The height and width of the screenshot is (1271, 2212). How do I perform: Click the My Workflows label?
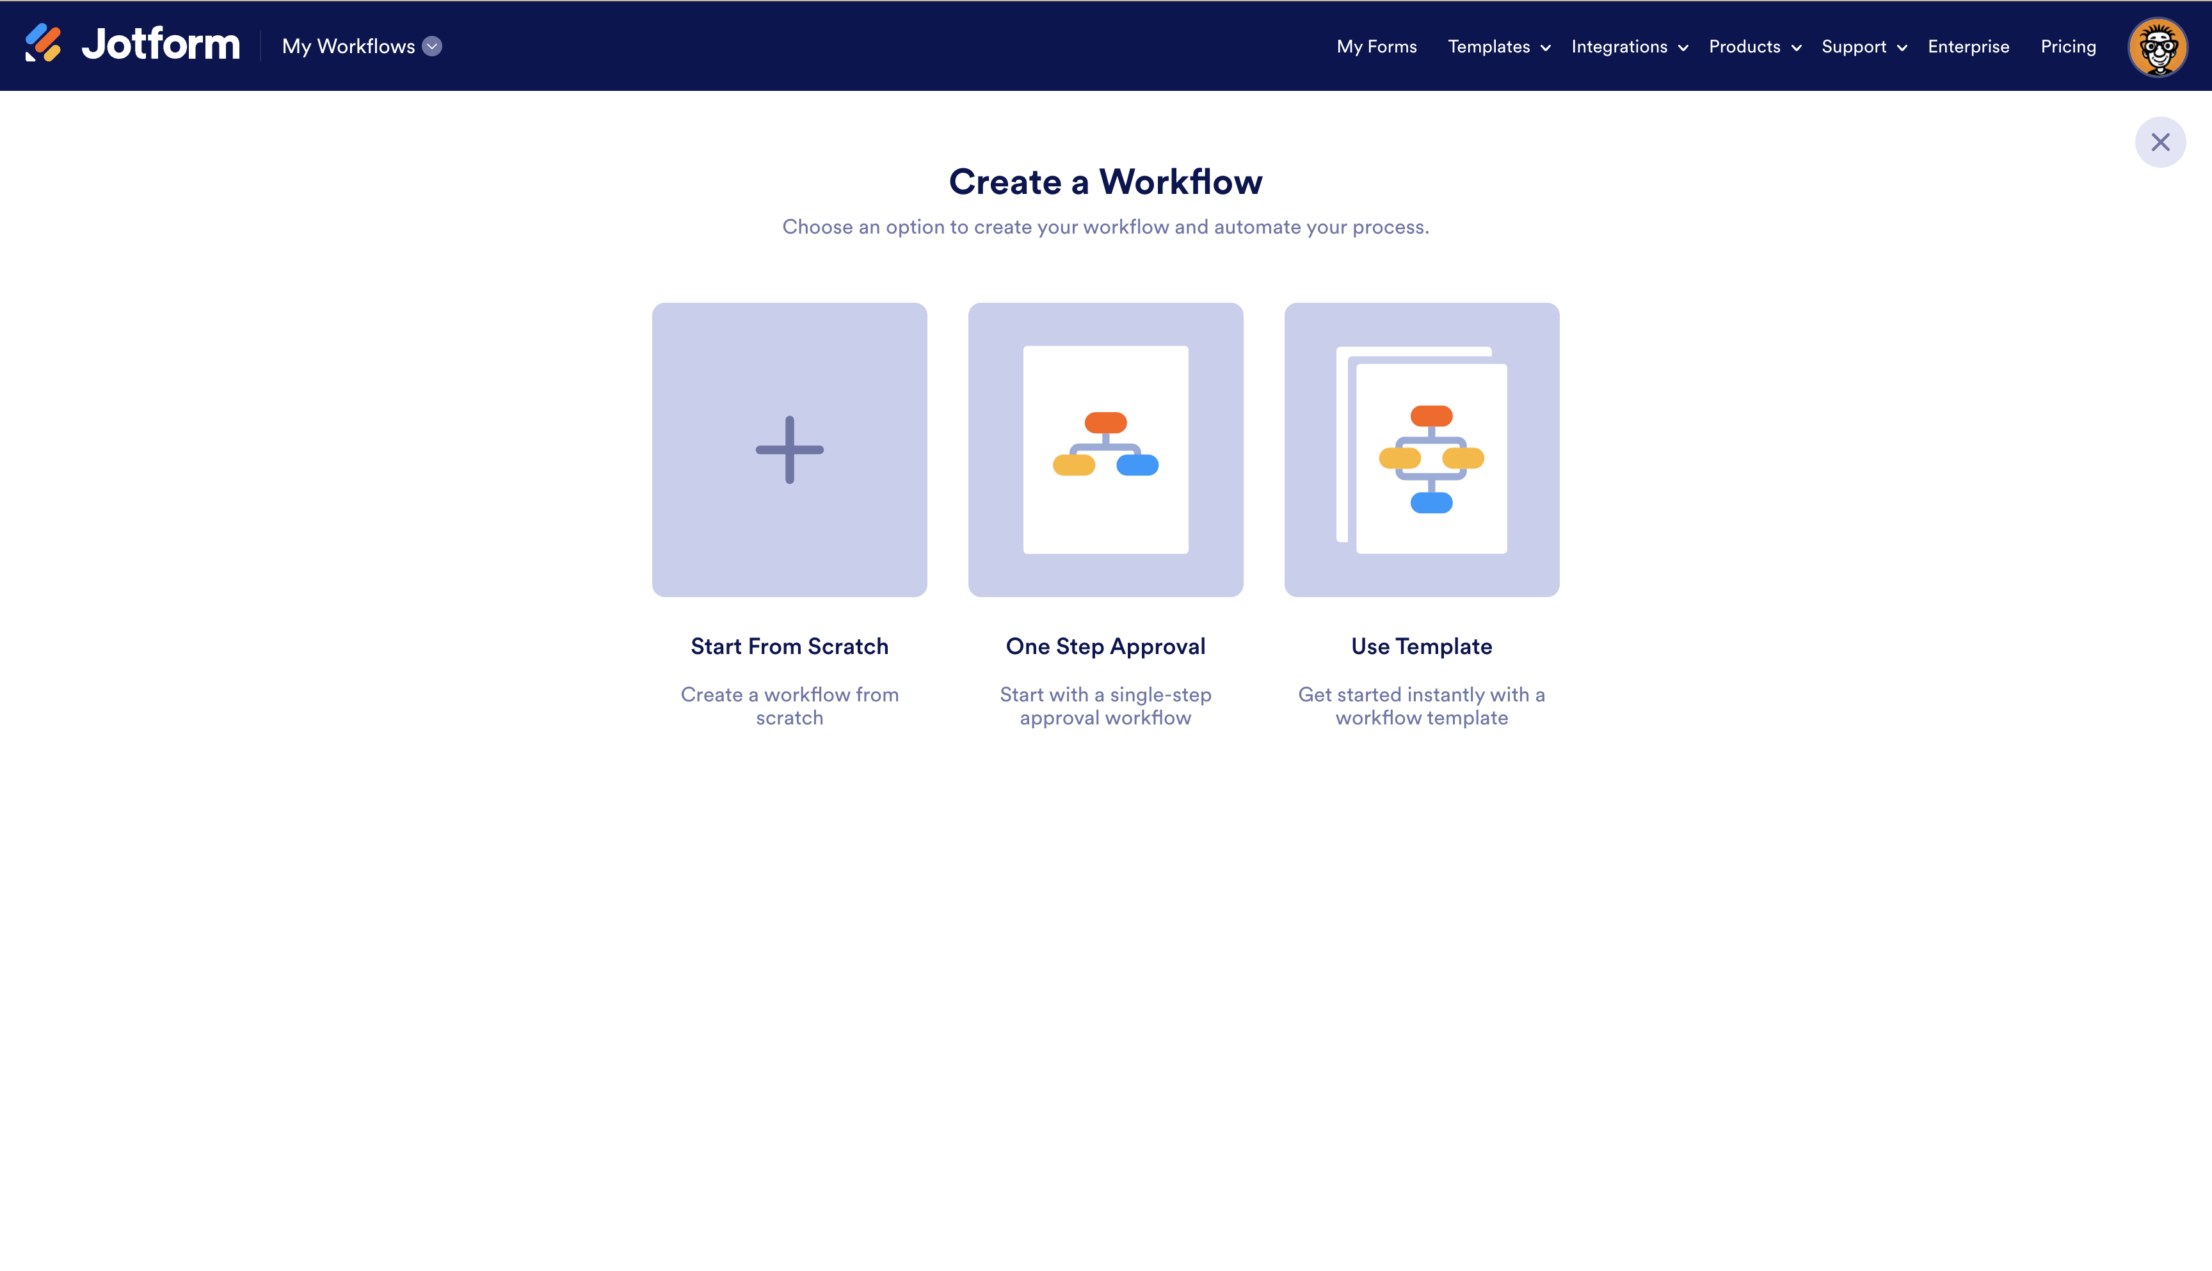point(348,46)
